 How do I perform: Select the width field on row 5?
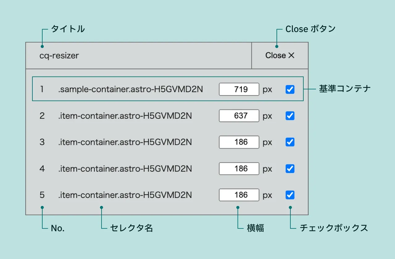239,195
